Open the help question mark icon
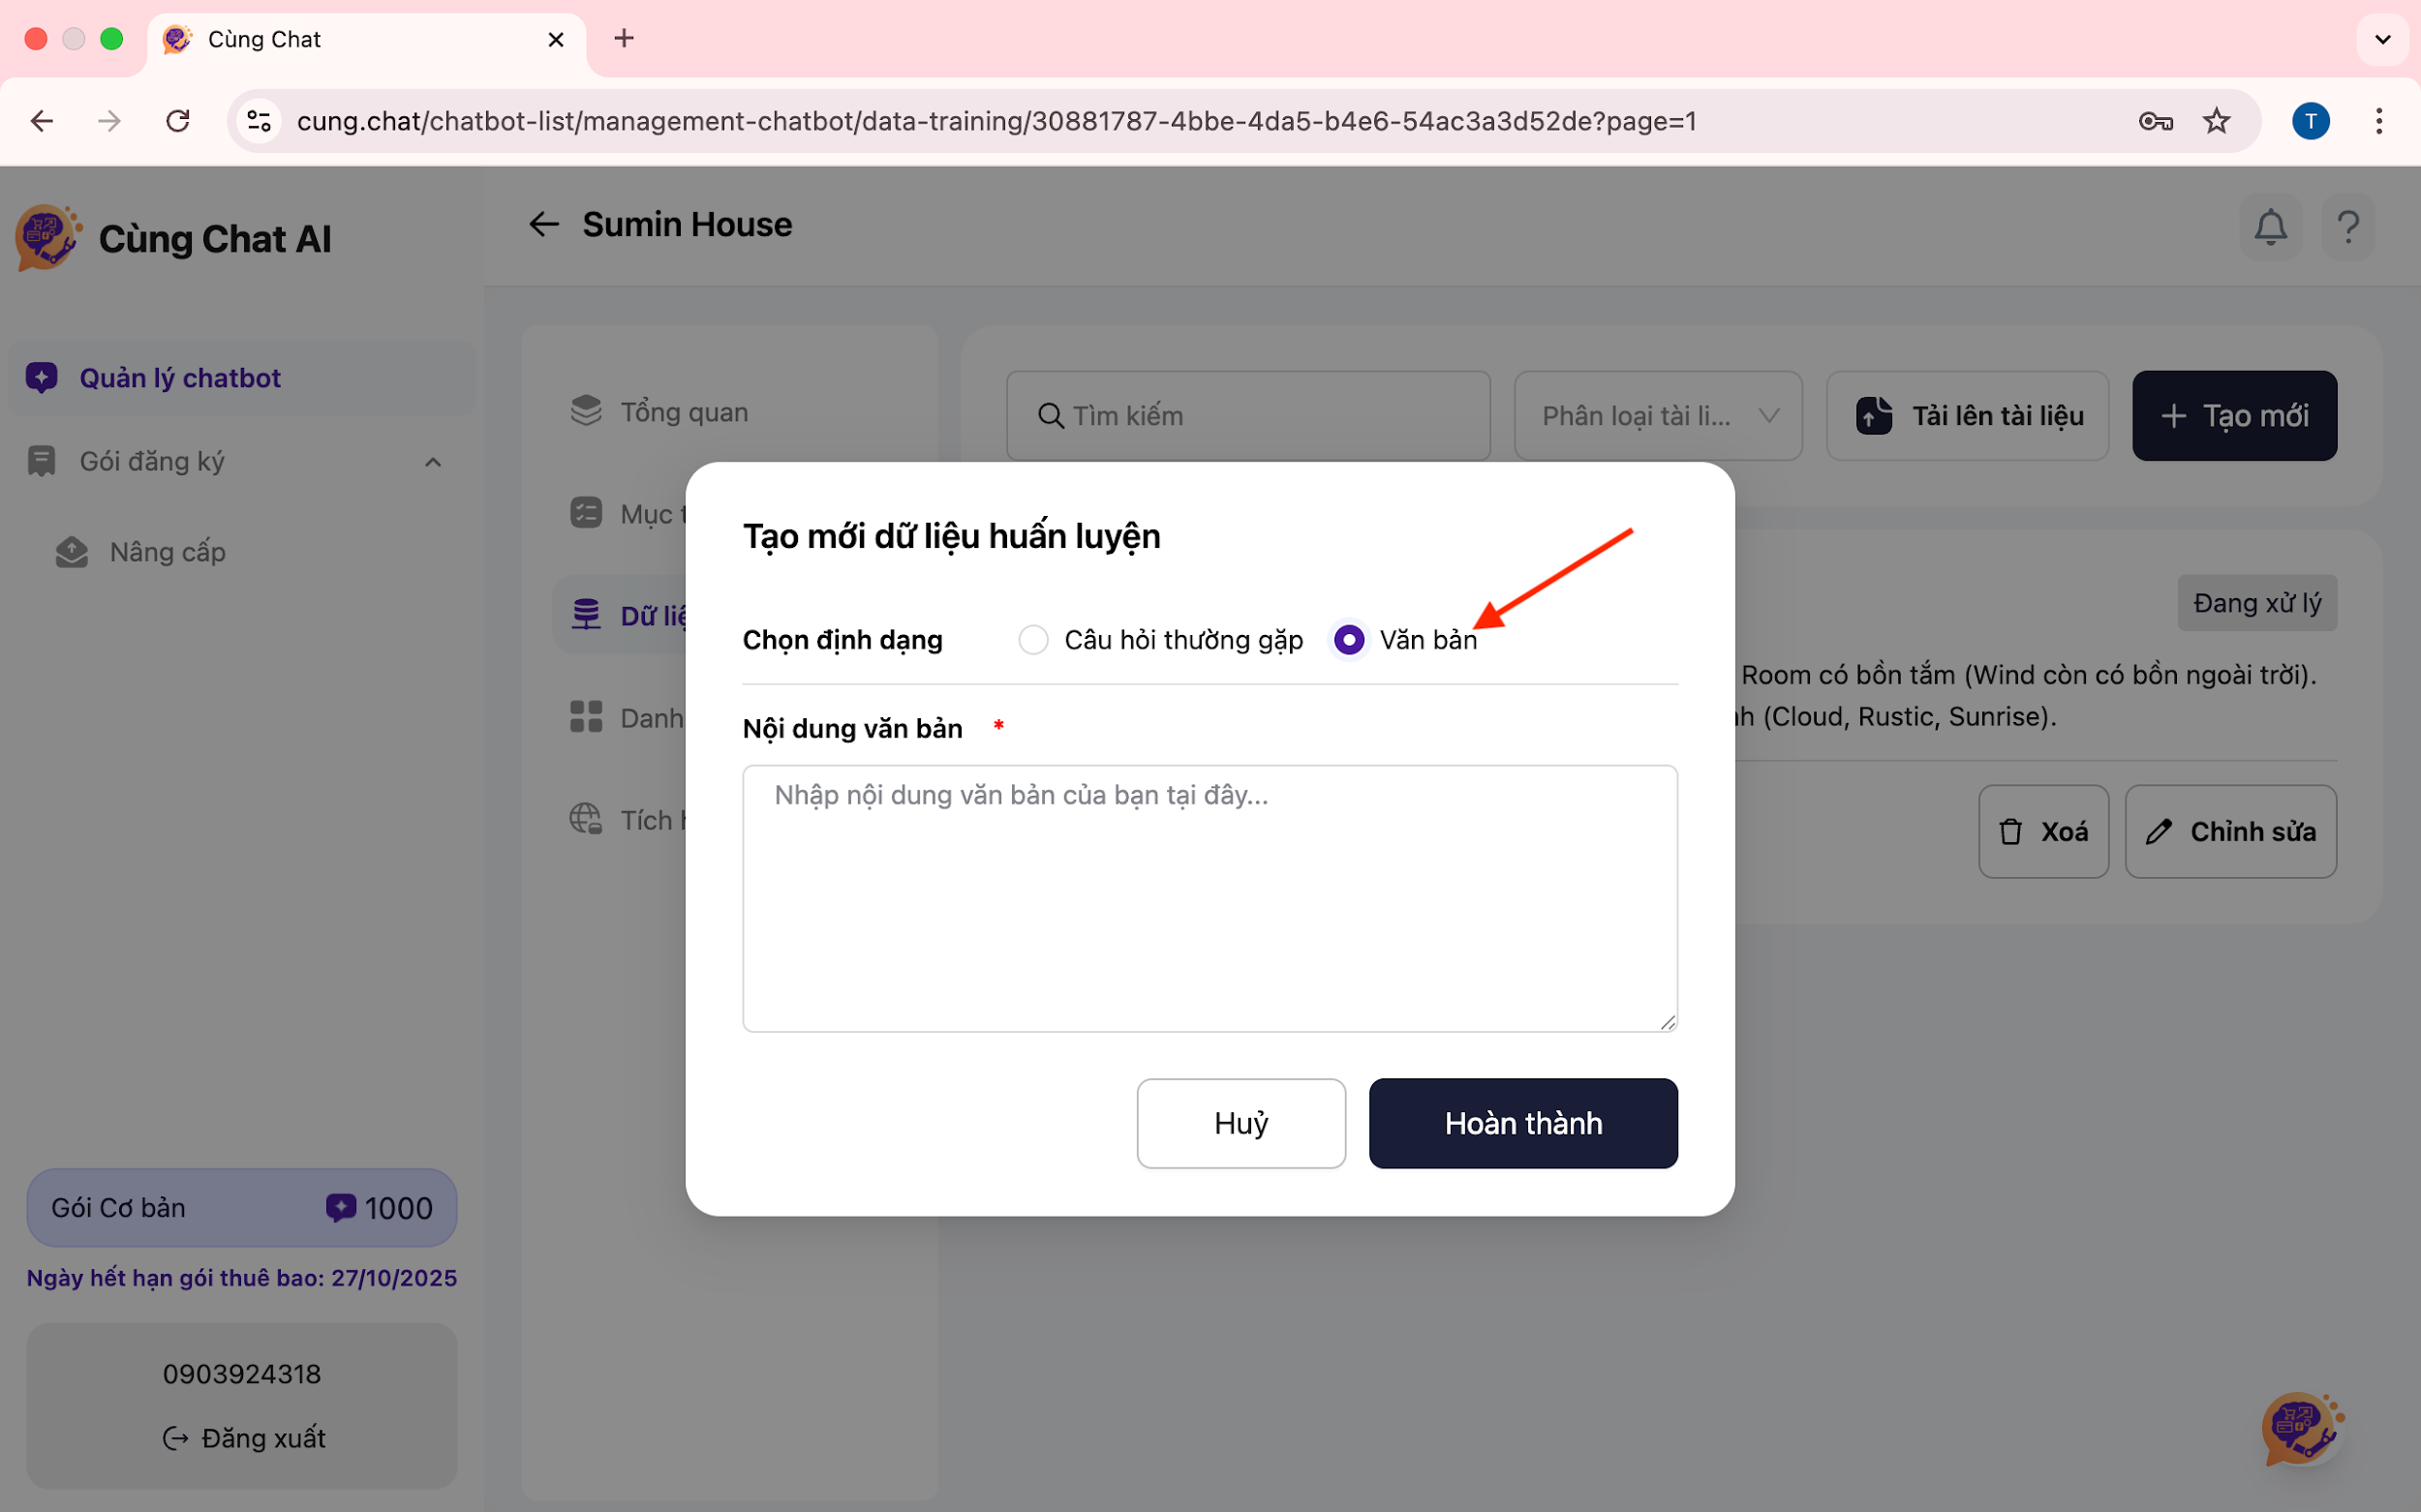2421x1512 pixels. click(2347, 227)
